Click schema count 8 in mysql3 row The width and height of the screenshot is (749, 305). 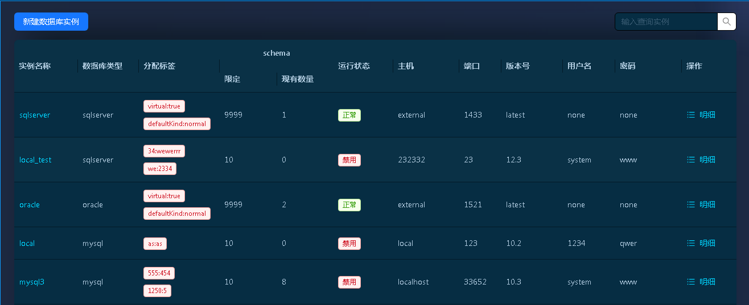coord(284,282)
